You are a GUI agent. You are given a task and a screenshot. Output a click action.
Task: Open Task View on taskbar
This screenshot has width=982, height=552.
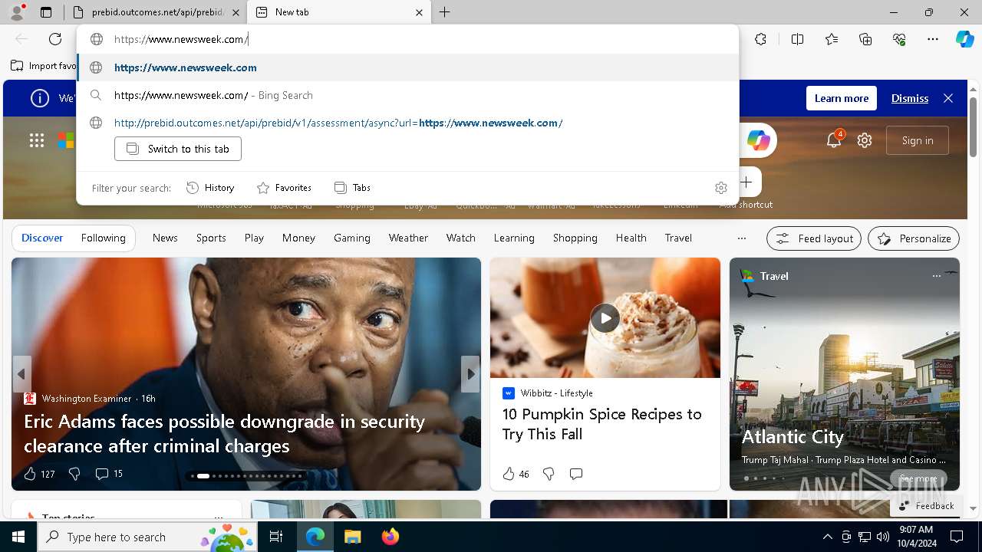(276, 537)
